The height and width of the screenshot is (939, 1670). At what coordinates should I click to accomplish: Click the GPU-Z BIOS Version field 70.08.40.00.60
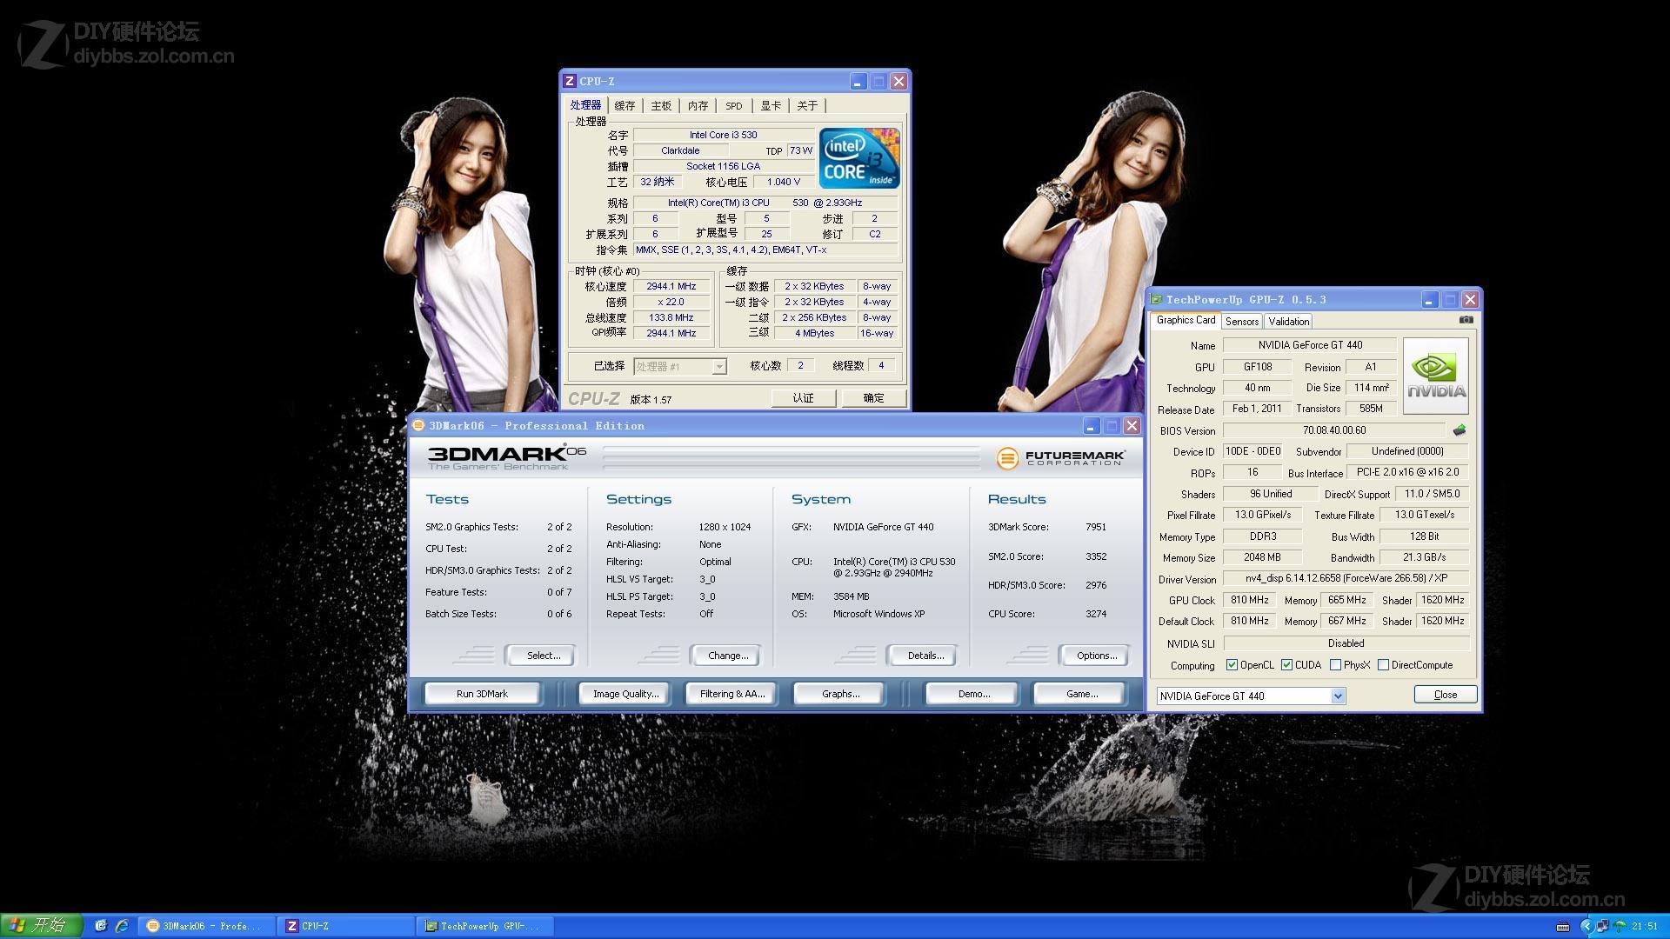point(1334,430)
